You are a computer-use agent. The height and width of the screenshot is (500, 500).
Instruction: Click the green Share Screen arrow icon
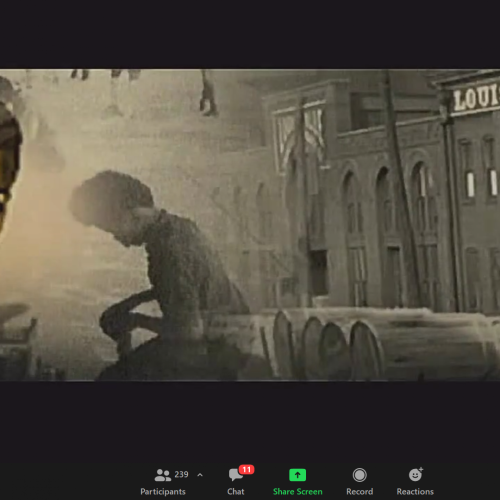click(x=297, y=475)
